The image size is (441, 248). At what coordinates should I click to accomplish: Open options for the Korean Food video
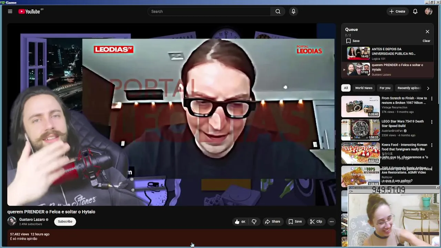click(x=432, y=145)
